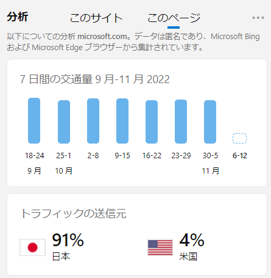Select the 16-22 traffic bar
The image size is (271, 278).
pyautogui.click(x=152, y=122)
